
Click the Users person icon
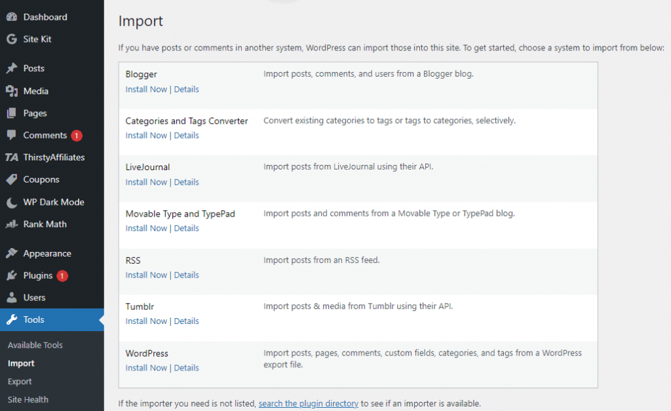[12, 297]
